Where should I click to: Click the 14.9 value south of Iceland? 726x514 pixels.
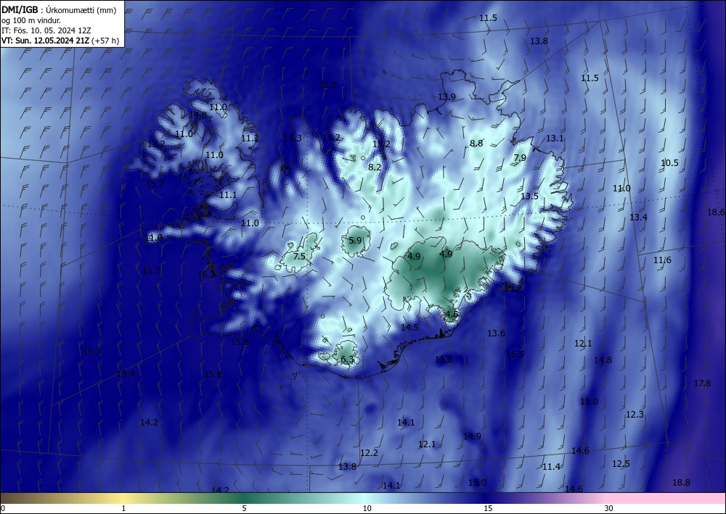point(473,436)
